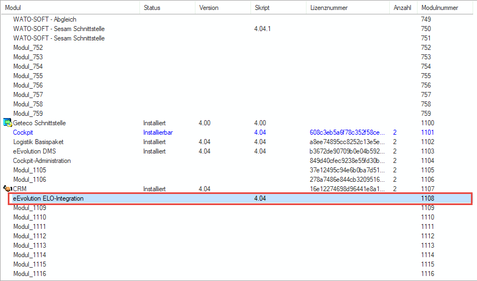This screenshot has width=477, height=281.
Task: Click license number b3672de90709b0e04b592
Action: pos(347,151)
